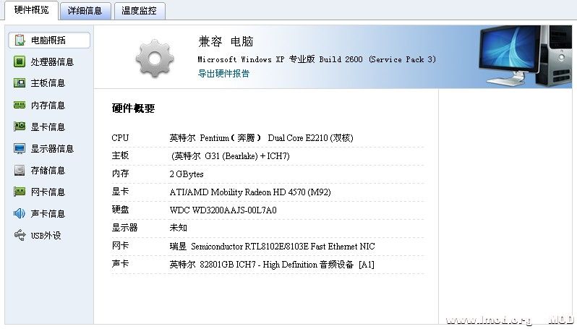Viewport: 577px width, 329px height.
Task: Click the 主板信息 motherboard icon
Action: click(20, 83)
